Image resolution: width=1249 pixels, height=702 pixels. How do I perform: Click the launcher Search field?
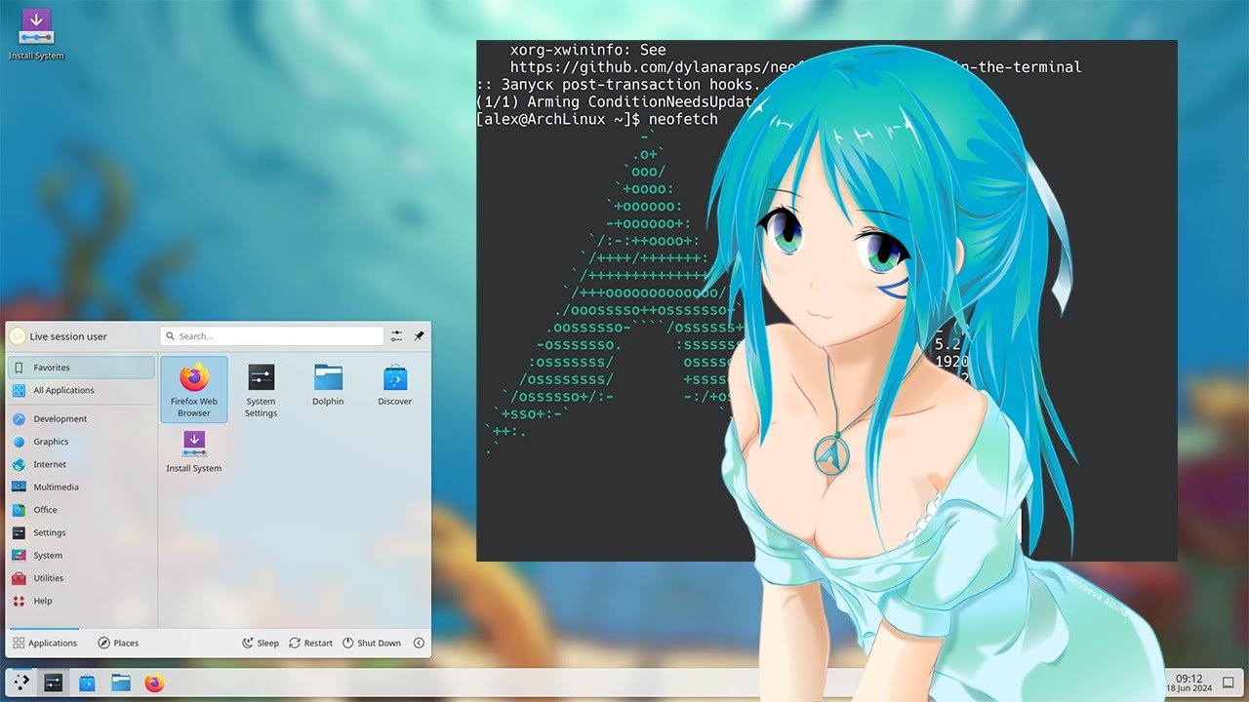point(272,335)
